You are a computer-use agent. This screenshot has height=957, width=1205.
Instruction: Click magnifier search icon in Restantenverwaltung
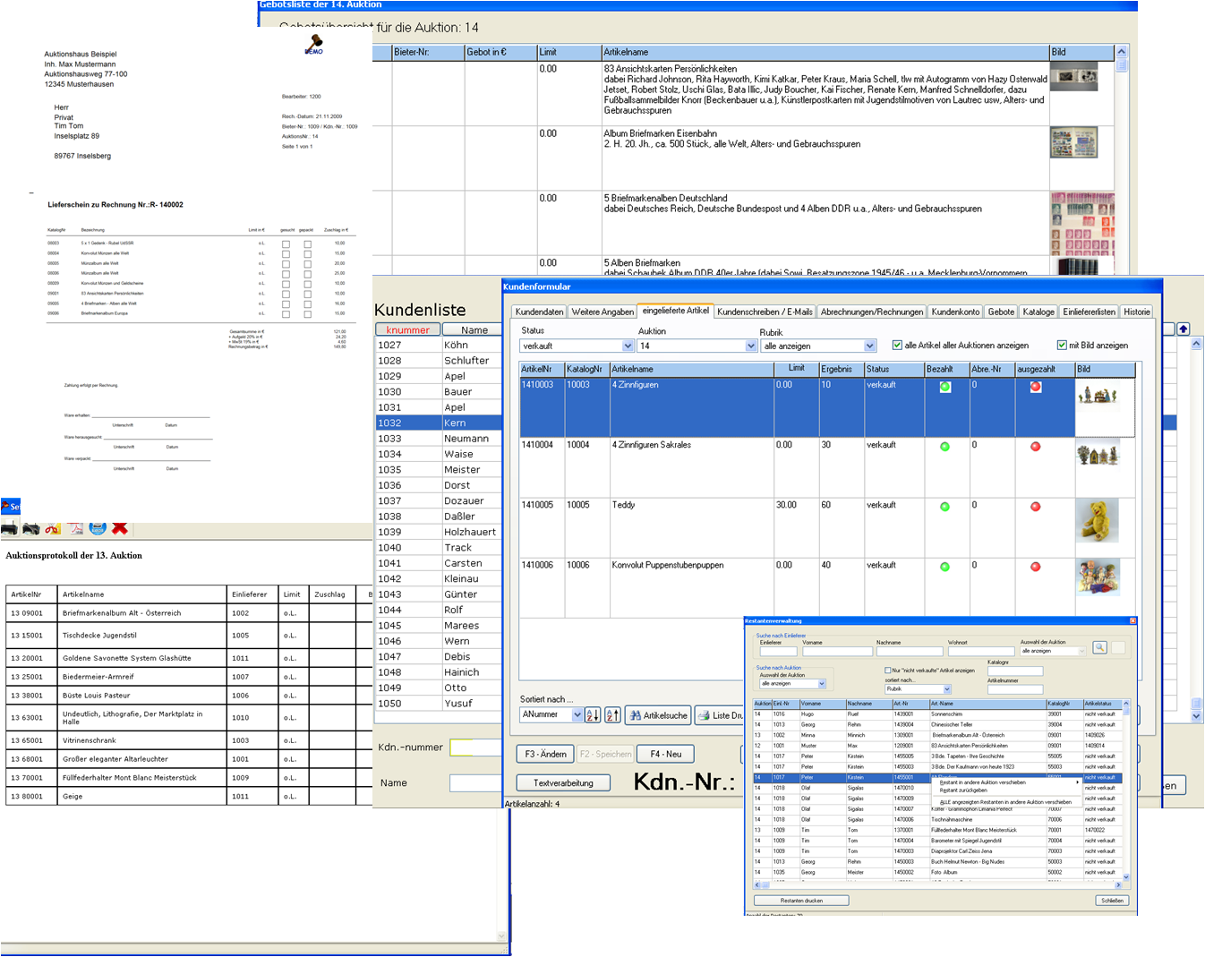click(x=1099, y=648)
